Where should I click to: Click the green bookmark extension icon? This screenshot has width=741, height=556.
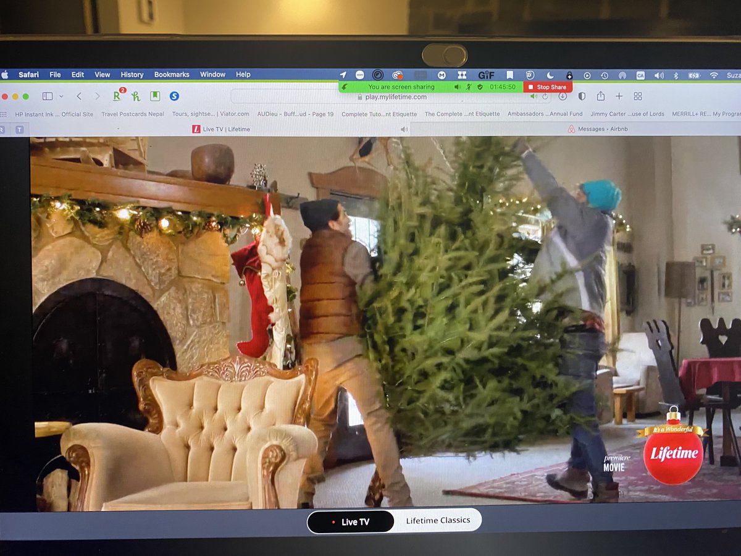coord(155,96)
